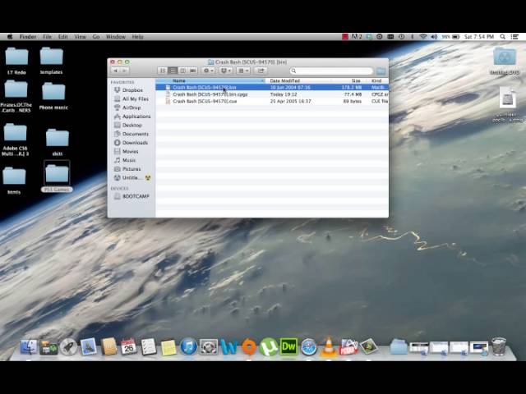
Task: Open the View menu
Action: [x=81, y=37]
